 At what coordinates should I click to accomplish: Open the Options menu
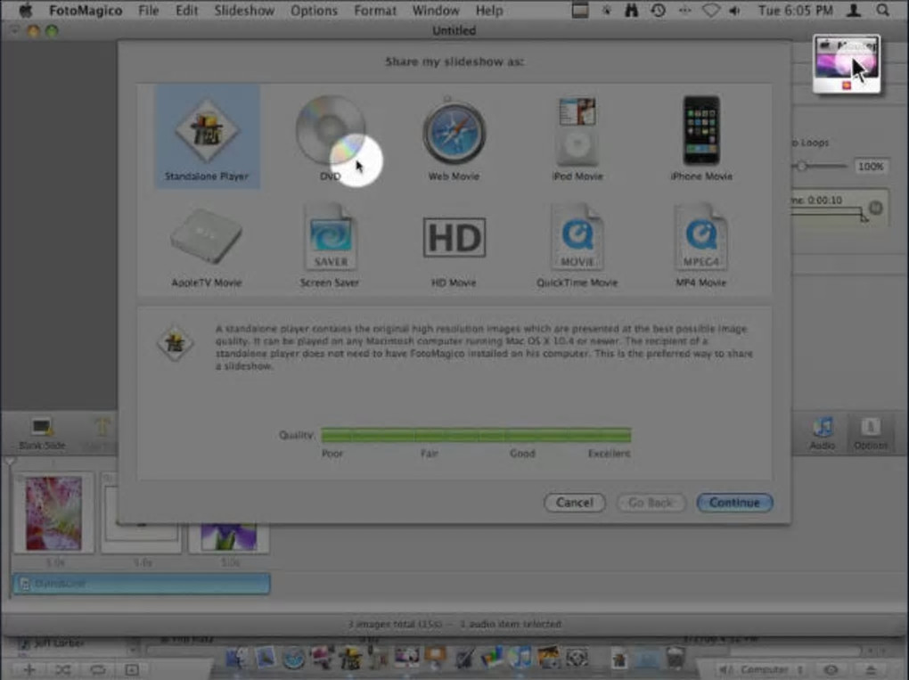(x=314, y=11)
